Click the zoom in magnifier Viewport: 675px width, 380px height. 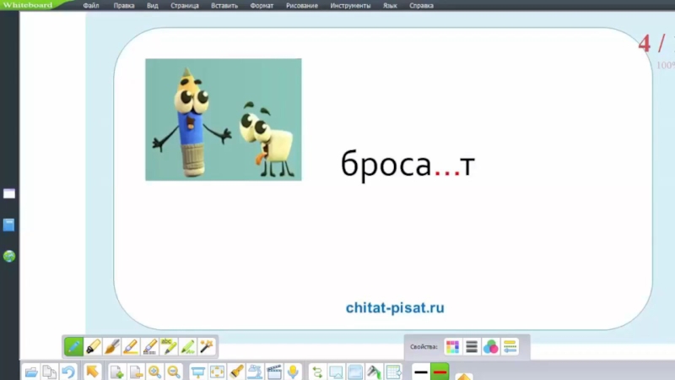[x=155, y=372]
